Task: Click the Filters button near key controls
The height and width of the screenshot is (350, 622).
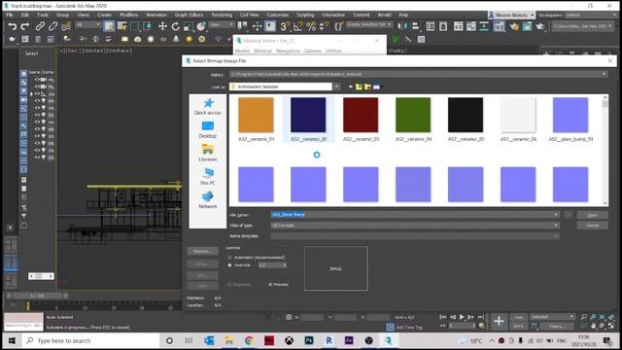Action: tap(557, 327)
